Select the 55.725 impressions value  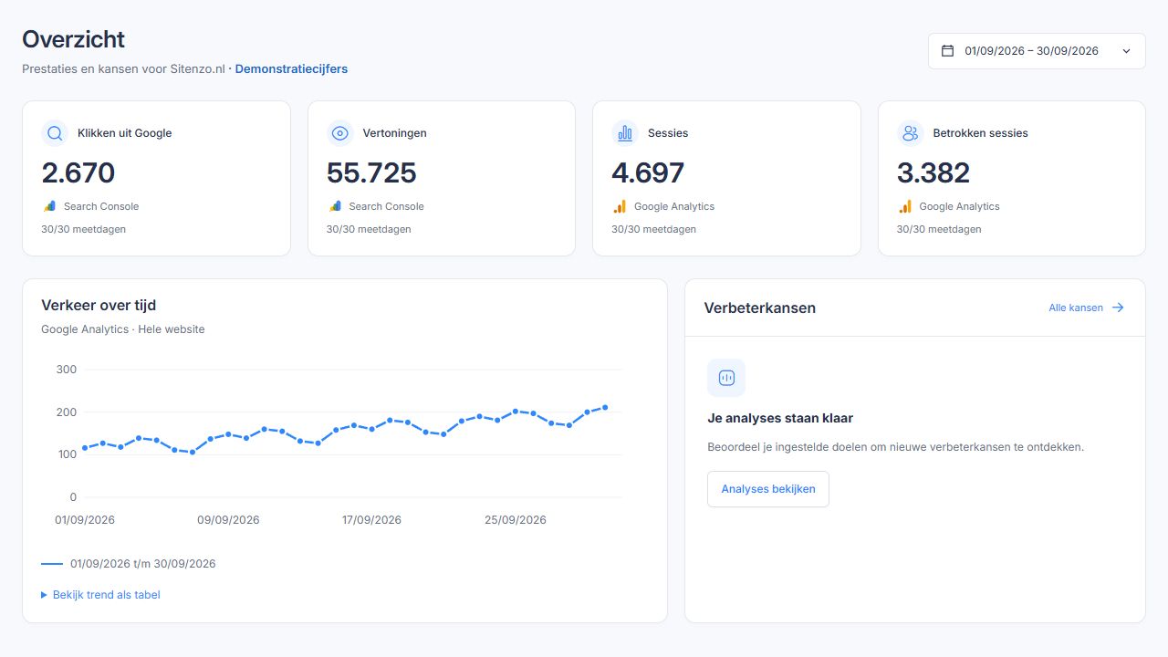[371, 172]
